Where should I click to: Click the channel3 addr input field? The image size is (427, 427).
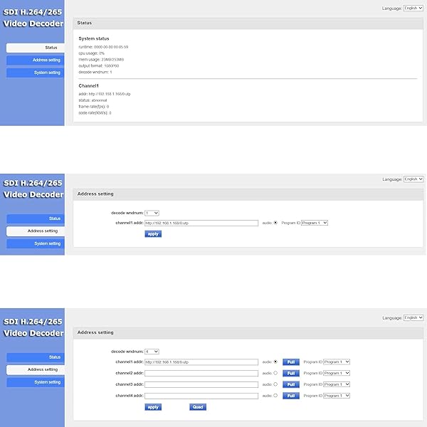(x=201, y=384)
